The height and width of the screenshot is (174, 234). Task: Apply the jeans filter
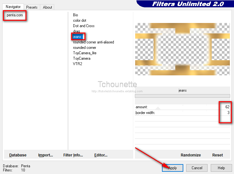pos(172,168)
